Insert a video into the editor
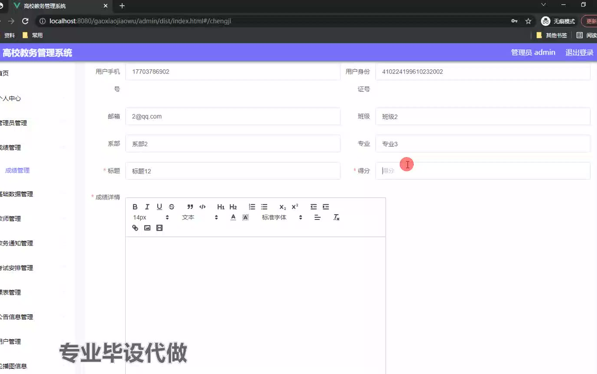 click(x=159, y=228)
